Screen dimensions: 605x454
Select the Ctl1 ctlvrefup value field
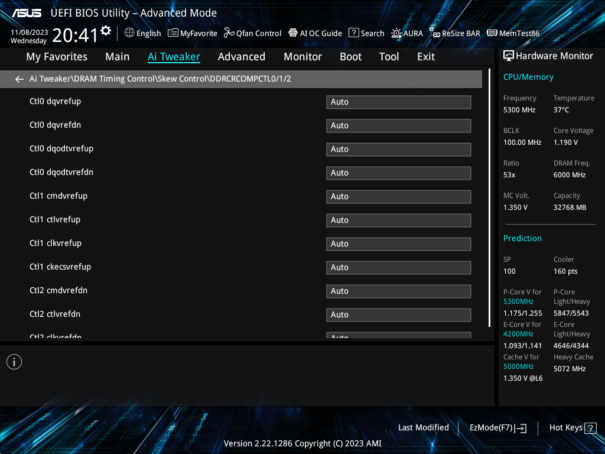coord(399,220)
